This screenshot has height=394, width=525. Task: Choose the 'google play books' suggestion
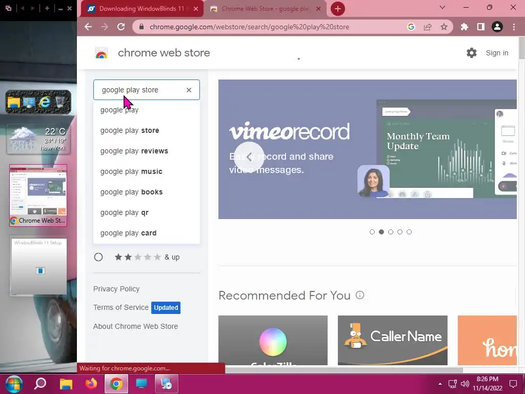(x=147, y=192)
